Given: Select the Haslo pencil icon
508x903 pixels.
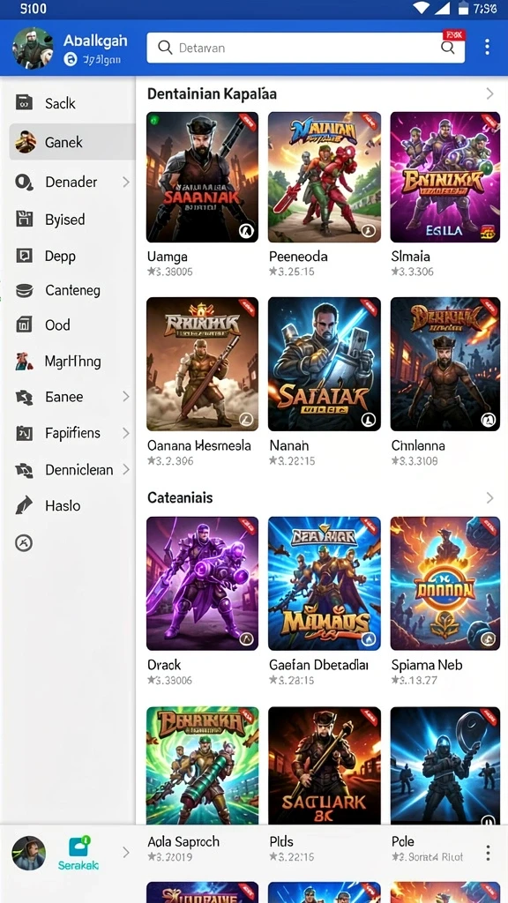Looking at the screenshot, I should coord(24,505).
